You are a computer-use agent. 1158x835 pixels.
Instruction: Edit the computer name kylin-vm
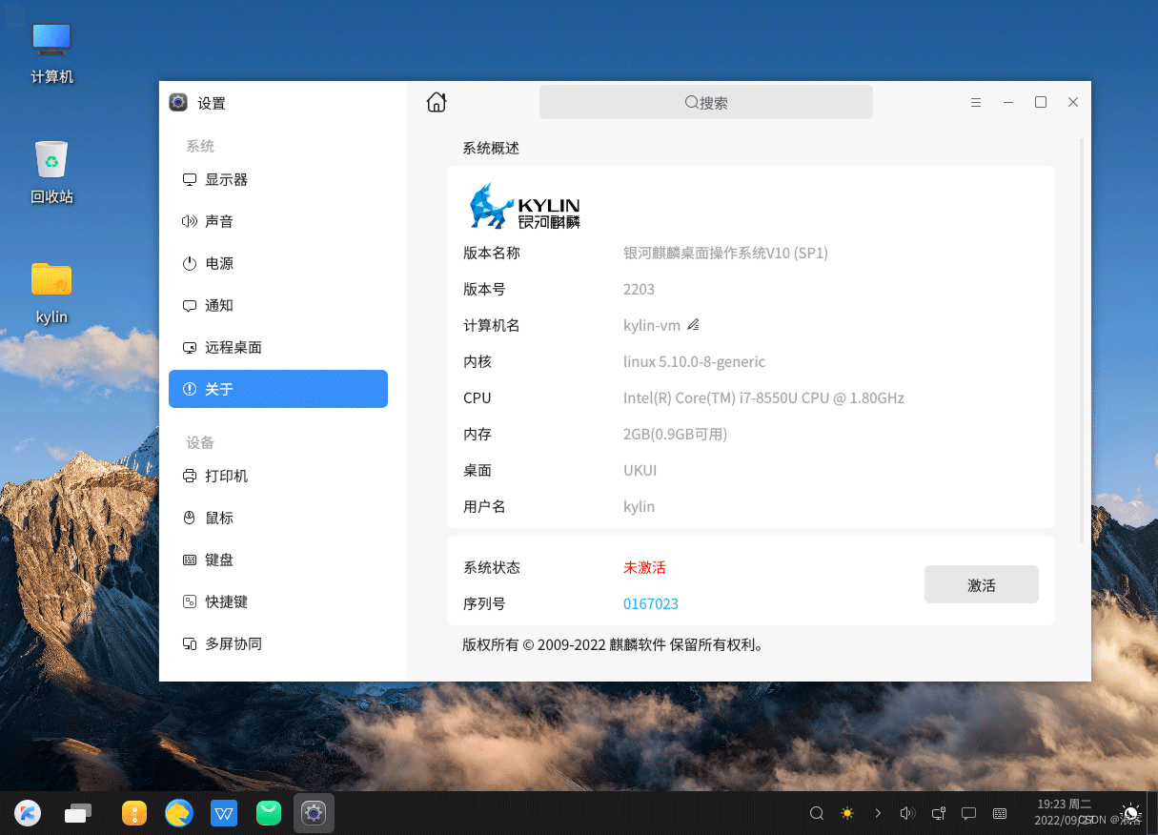pyautogui.click(x=693, y=324)
